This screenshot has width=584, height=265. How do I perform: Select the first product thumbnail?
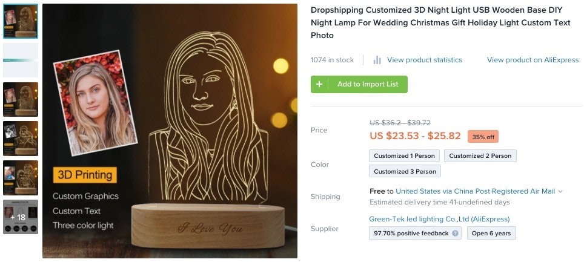point(21,21)
